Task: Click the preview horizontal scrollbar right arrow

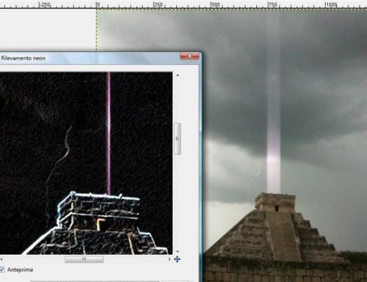Action: [x=170, y=259]
